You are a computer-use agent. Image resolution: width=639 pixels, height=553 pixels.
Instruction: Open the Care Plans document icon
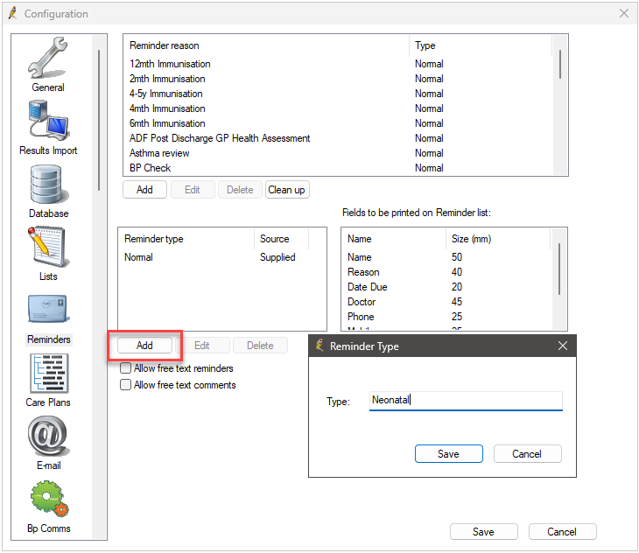click(x=49, y=373)
